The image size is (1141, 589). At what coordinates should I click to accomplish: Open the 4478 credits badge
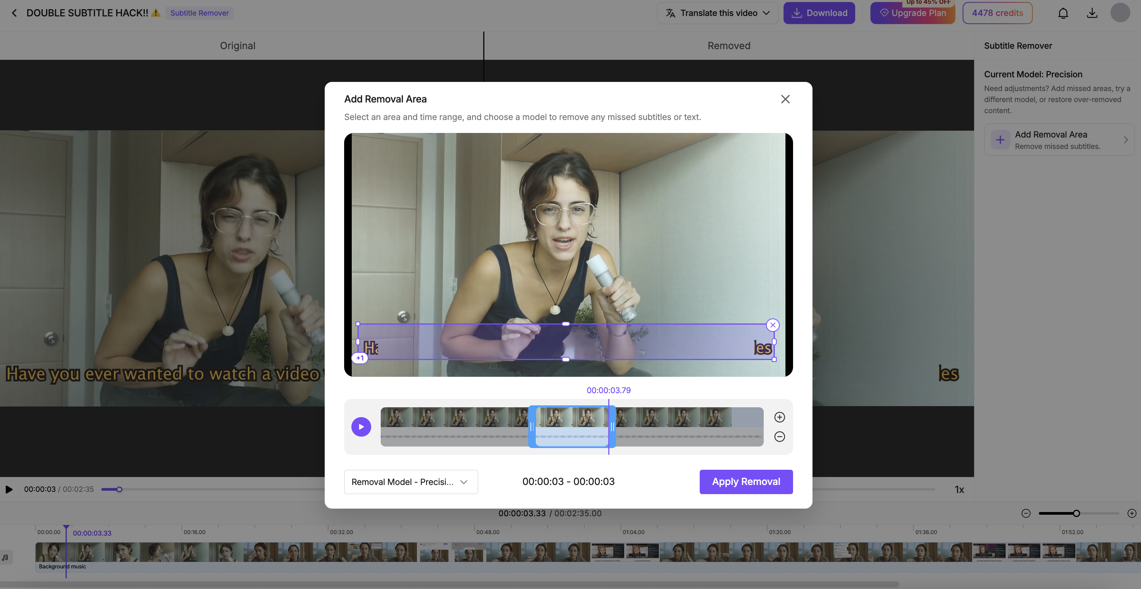(997, 13)
